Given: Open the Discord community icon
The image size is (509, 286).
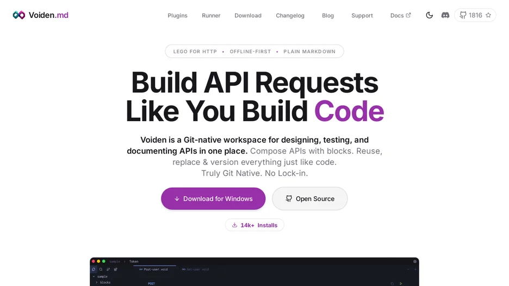Looking at the screenshot, I should coord(445,15).
